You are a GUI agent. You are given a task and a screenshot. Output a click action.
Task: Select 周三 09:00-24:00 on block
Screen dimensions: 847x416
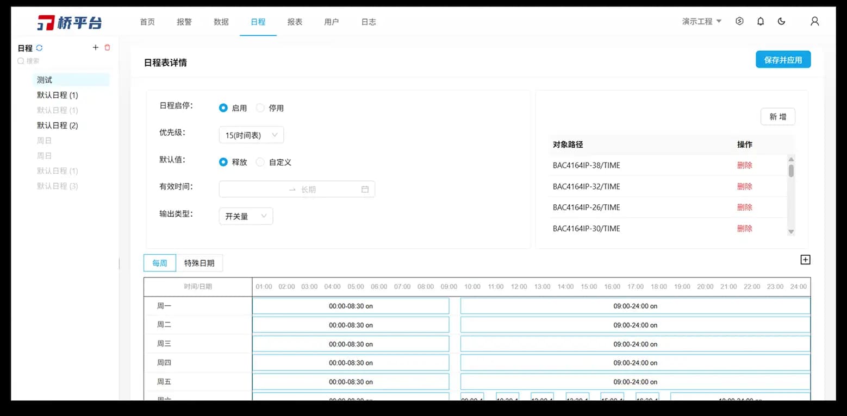pyautogui.click(x=635, y=344)
